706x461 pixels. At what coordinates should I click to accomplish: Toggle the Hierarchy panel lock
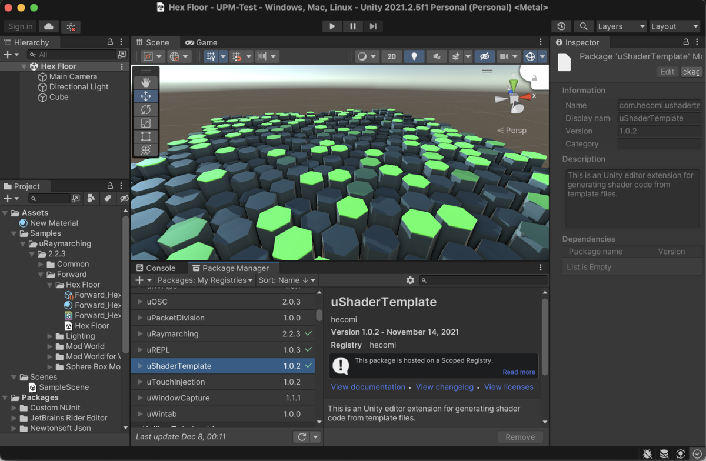coord(110,42)
